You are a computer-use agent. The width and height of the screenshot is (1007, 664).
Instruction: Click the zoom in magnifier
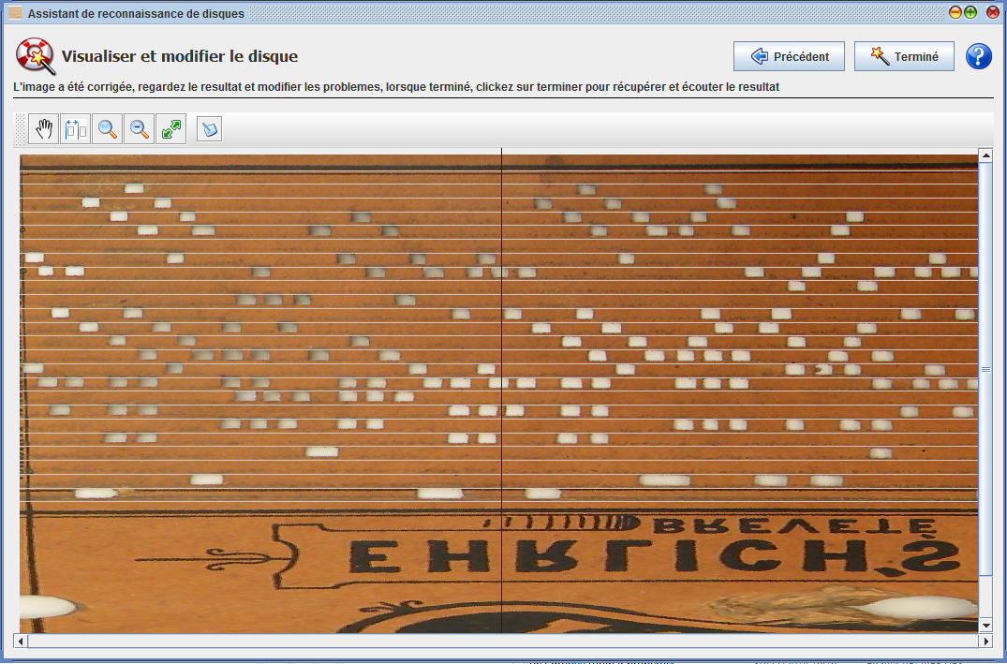point(108,129)
